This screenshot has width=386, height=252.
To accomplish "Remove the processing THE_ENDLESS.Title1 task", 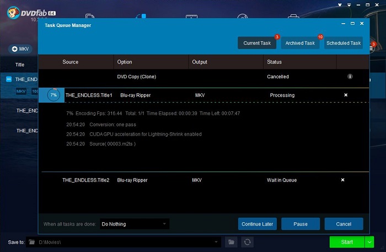I will [346, 95].
